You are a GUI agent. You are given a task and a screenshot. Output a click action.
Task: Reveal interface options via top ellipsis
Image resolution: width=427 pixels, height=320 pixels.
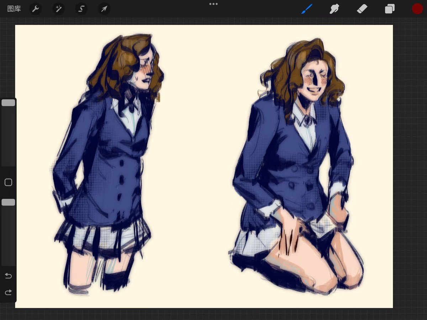(x=213, y=4)
